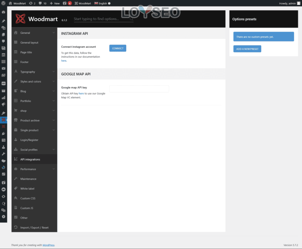Open Appearance paintbrush icon
This screenshot has height=249, width=302.
tap(3, 113)
